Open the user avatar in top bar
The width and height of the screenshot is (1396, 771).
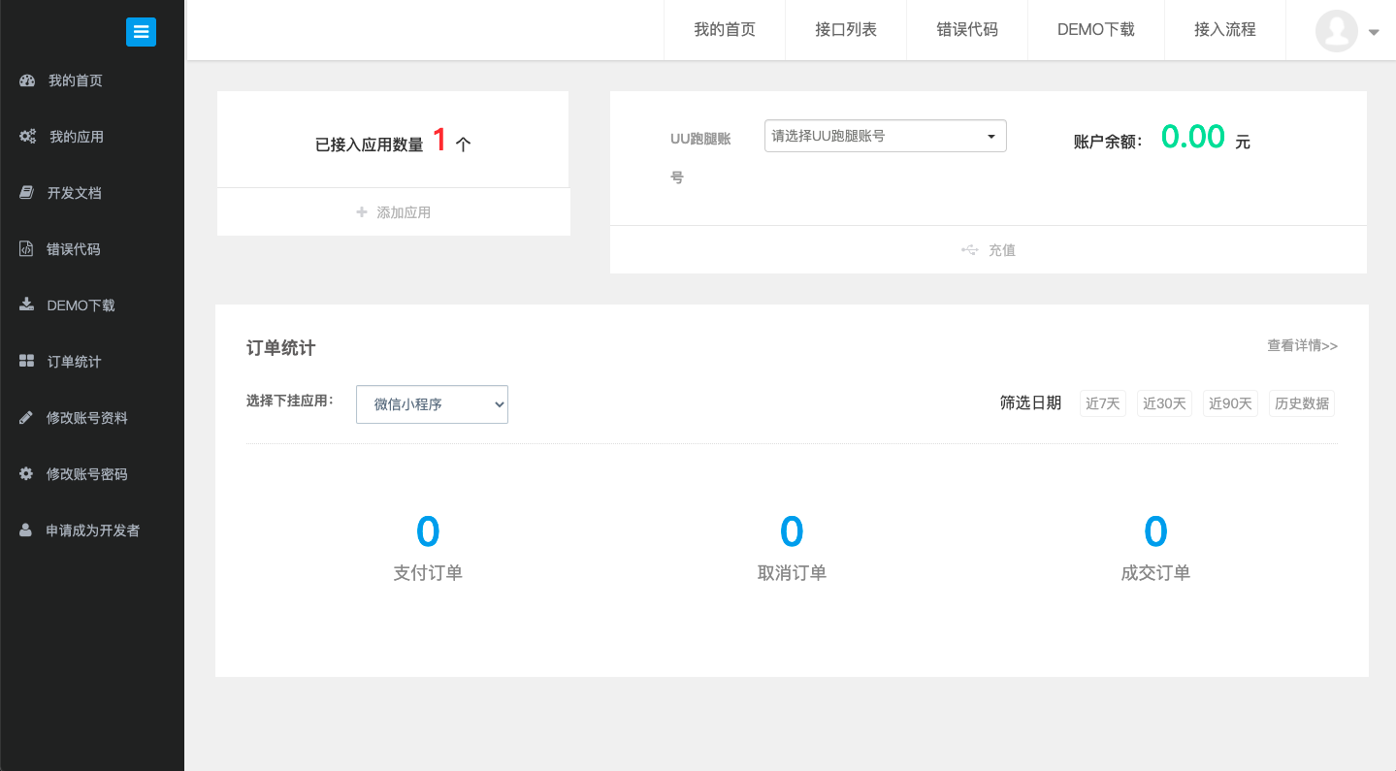point(1337,31)
